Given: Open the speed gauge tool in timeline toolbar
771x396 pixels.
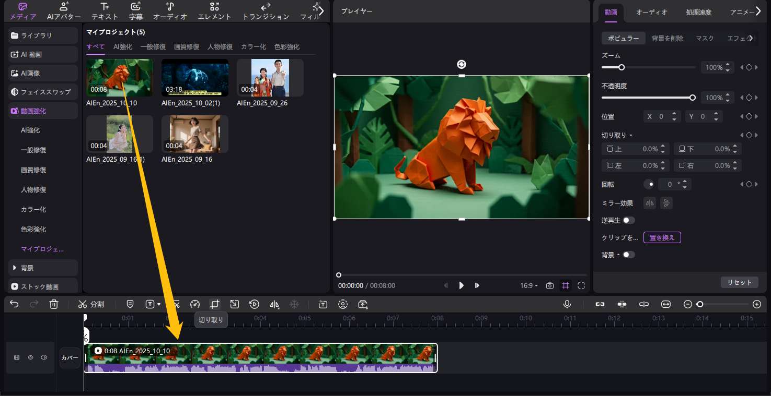Looking at the screenshot, I should 195,304.
